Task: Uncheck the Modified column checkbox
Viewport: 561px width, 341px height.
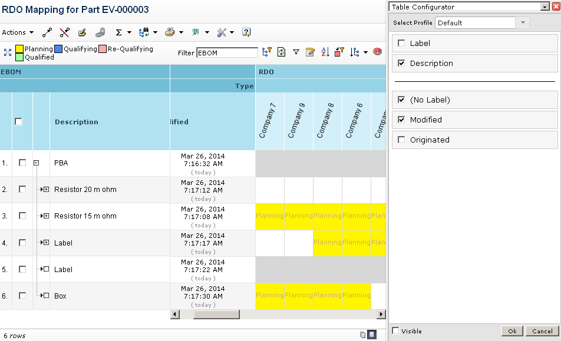Action: [x=401, y=120]
